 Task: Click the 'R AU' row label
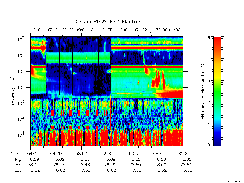tap(18, 160)
